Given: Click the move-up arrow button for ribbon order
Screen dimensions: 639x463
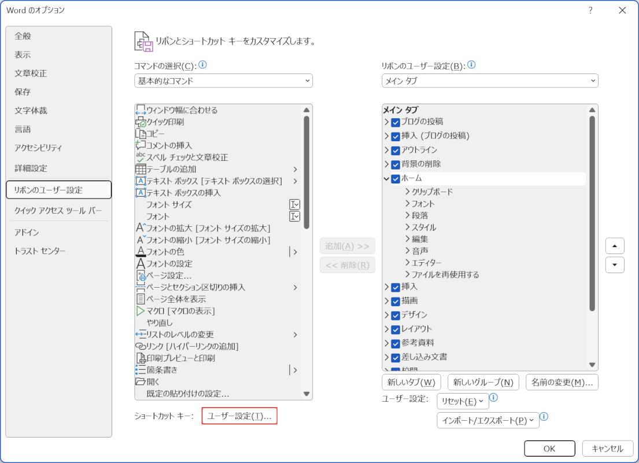Looking at the screenshot, I should tap(614, 246).
